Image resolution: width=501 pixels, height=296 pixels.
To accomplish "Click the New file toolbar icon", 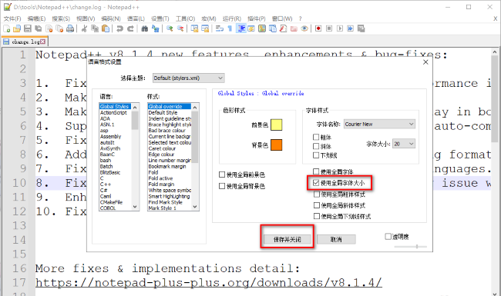I will [6, 28].
